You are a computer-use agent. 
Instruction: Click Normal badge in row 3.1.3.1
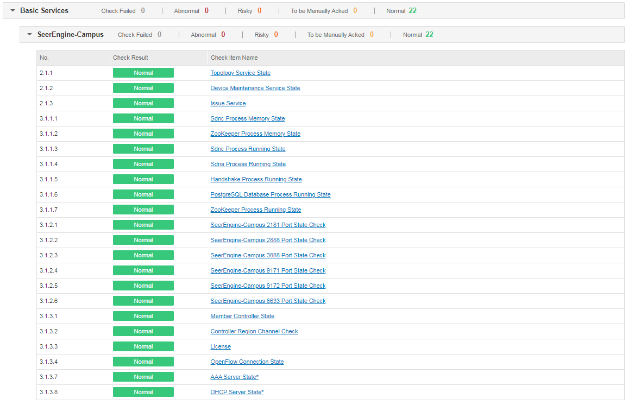(143, 316)
